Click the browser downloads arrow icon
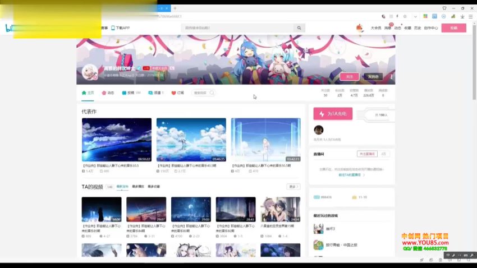Image resolution: width=477 pixels, height=268 pixels. 462,16
